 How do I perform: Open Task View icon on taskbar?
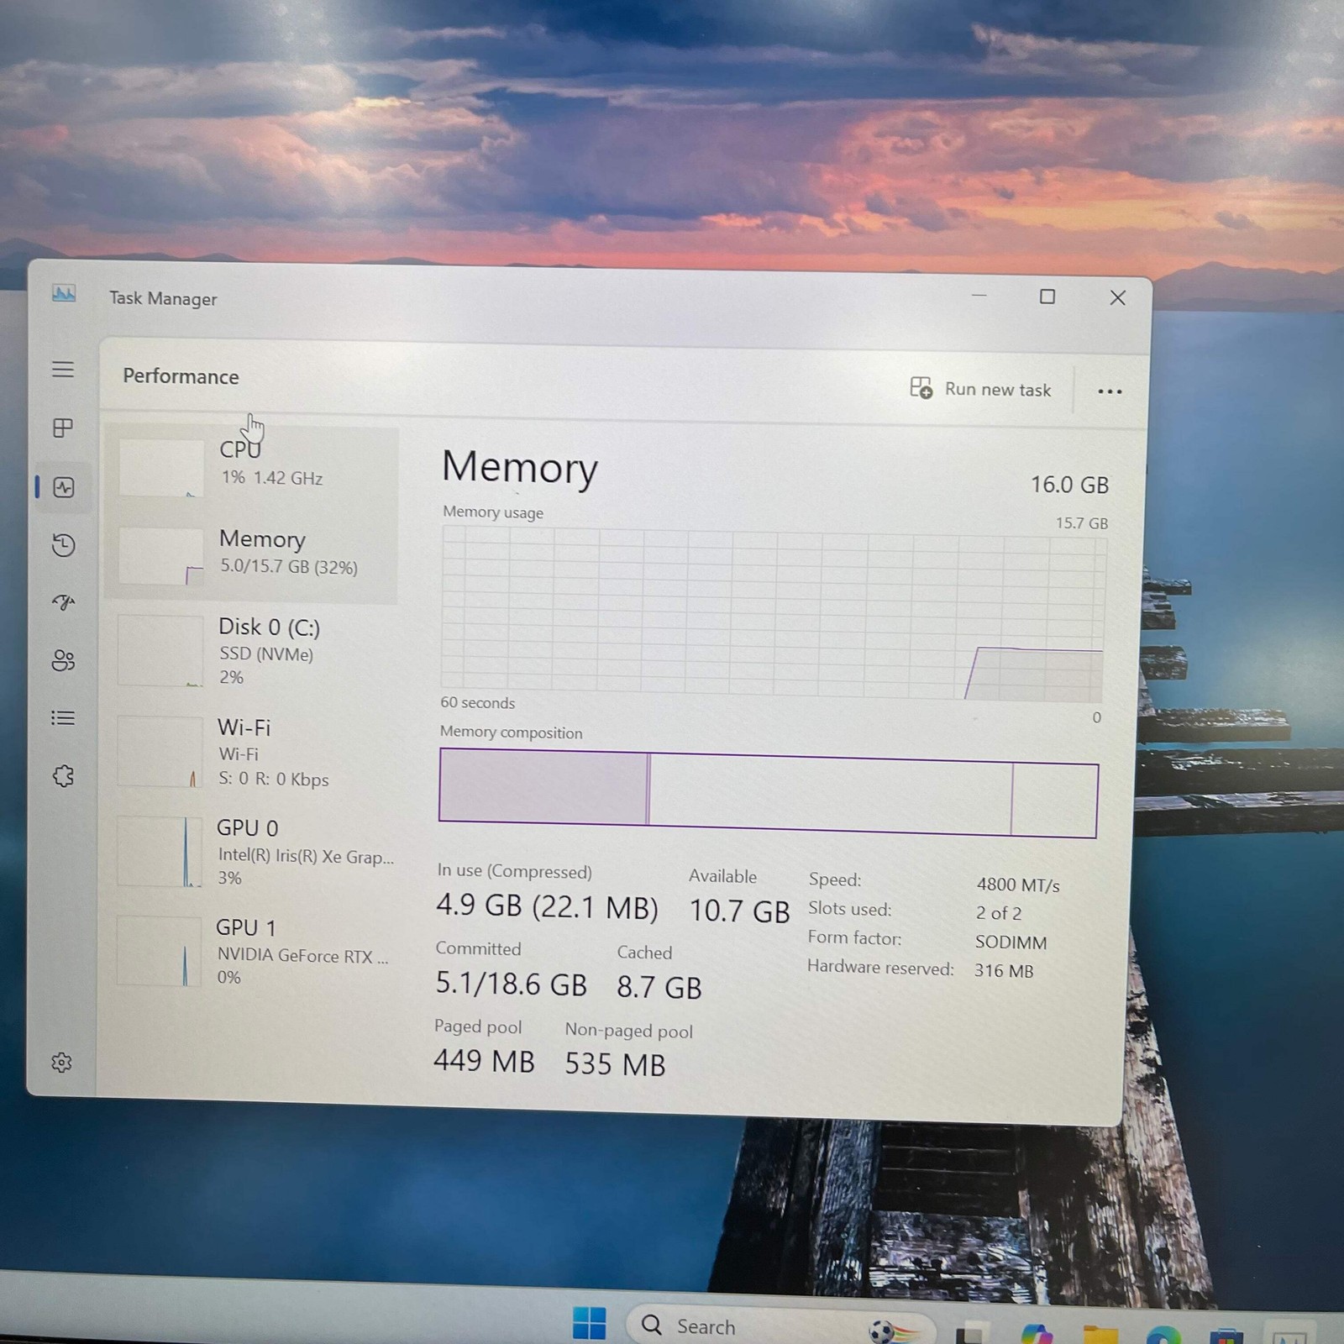click(x=973, y=1333)
